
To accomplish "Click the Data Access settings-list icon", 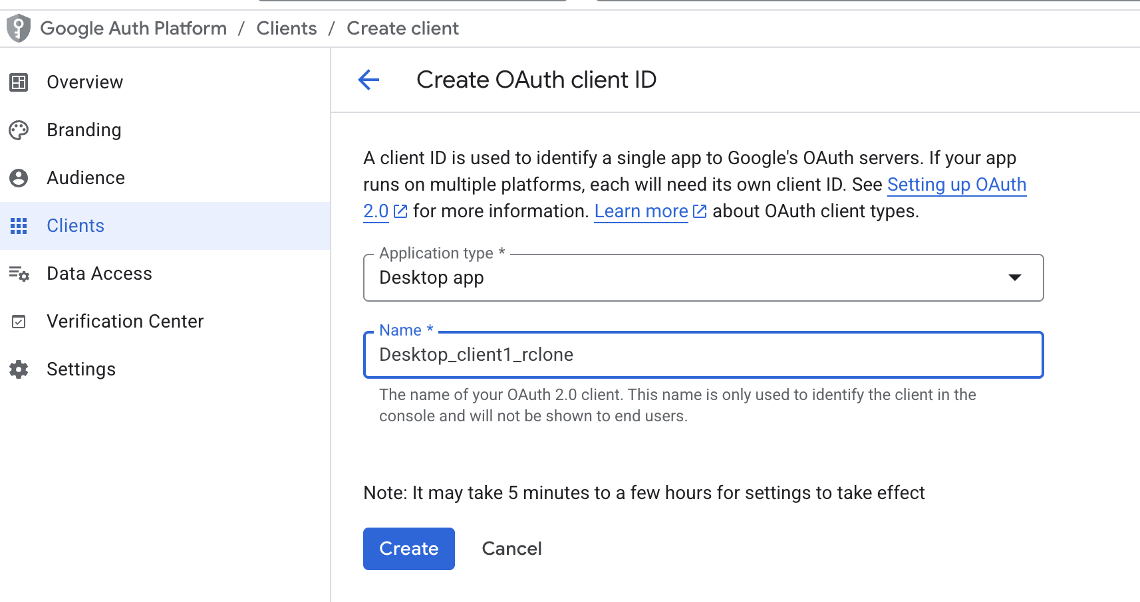I will (19, 274).
